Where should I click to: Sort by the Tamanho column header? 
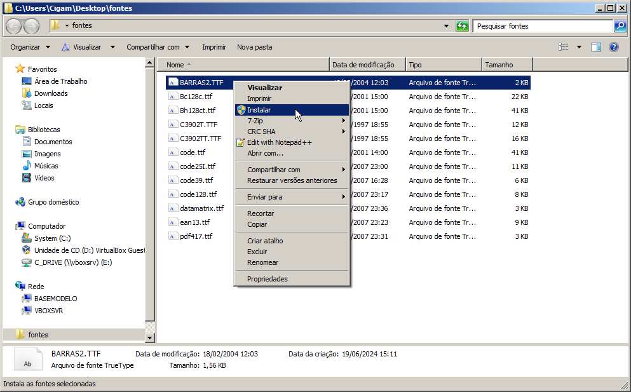coord(507,65)
